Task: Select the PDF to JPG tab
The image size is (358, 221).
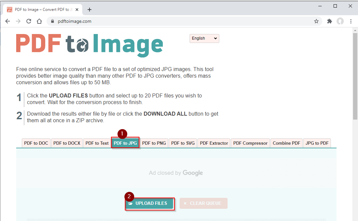Action: [x=125, y=143]
